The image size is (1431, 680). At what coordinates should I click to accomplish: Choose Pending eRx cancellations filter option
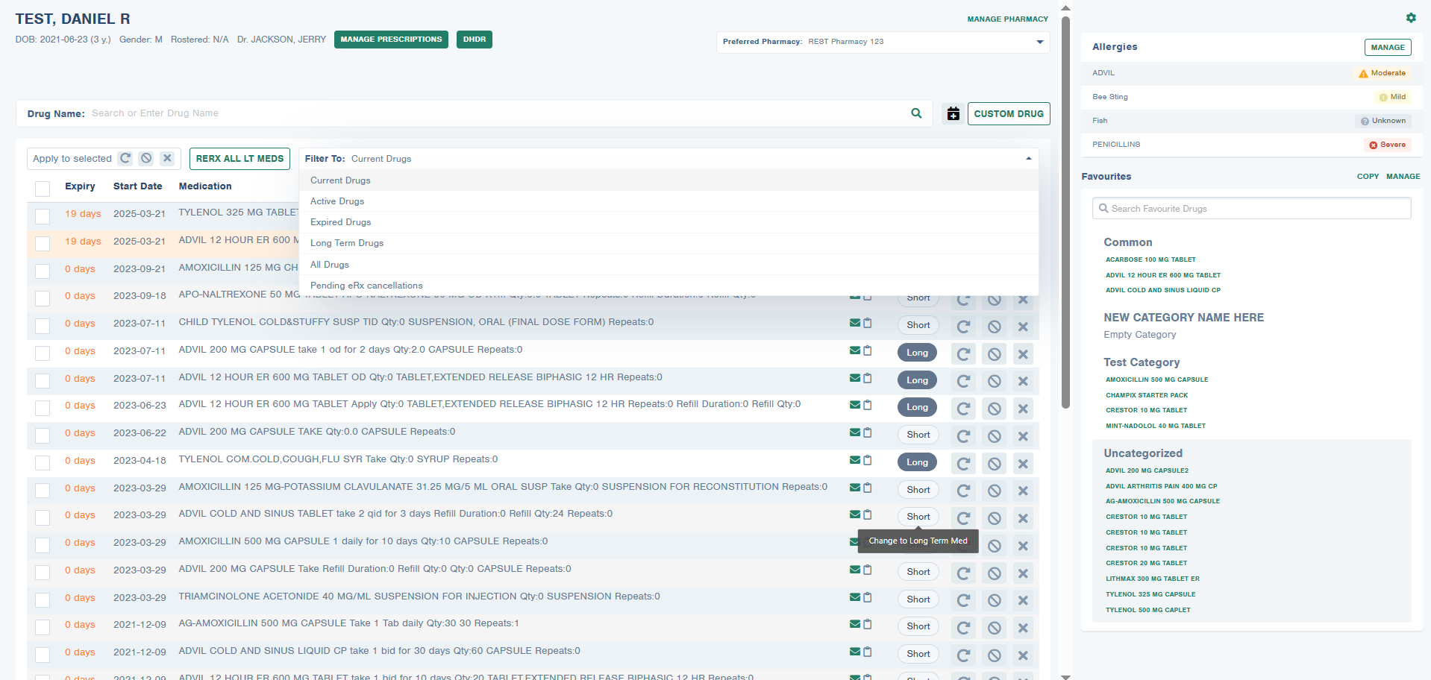click(366, 286)
